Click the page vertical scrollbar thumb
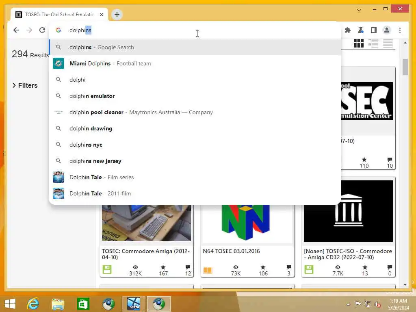The image size is (416, 312). click(405, 67)
